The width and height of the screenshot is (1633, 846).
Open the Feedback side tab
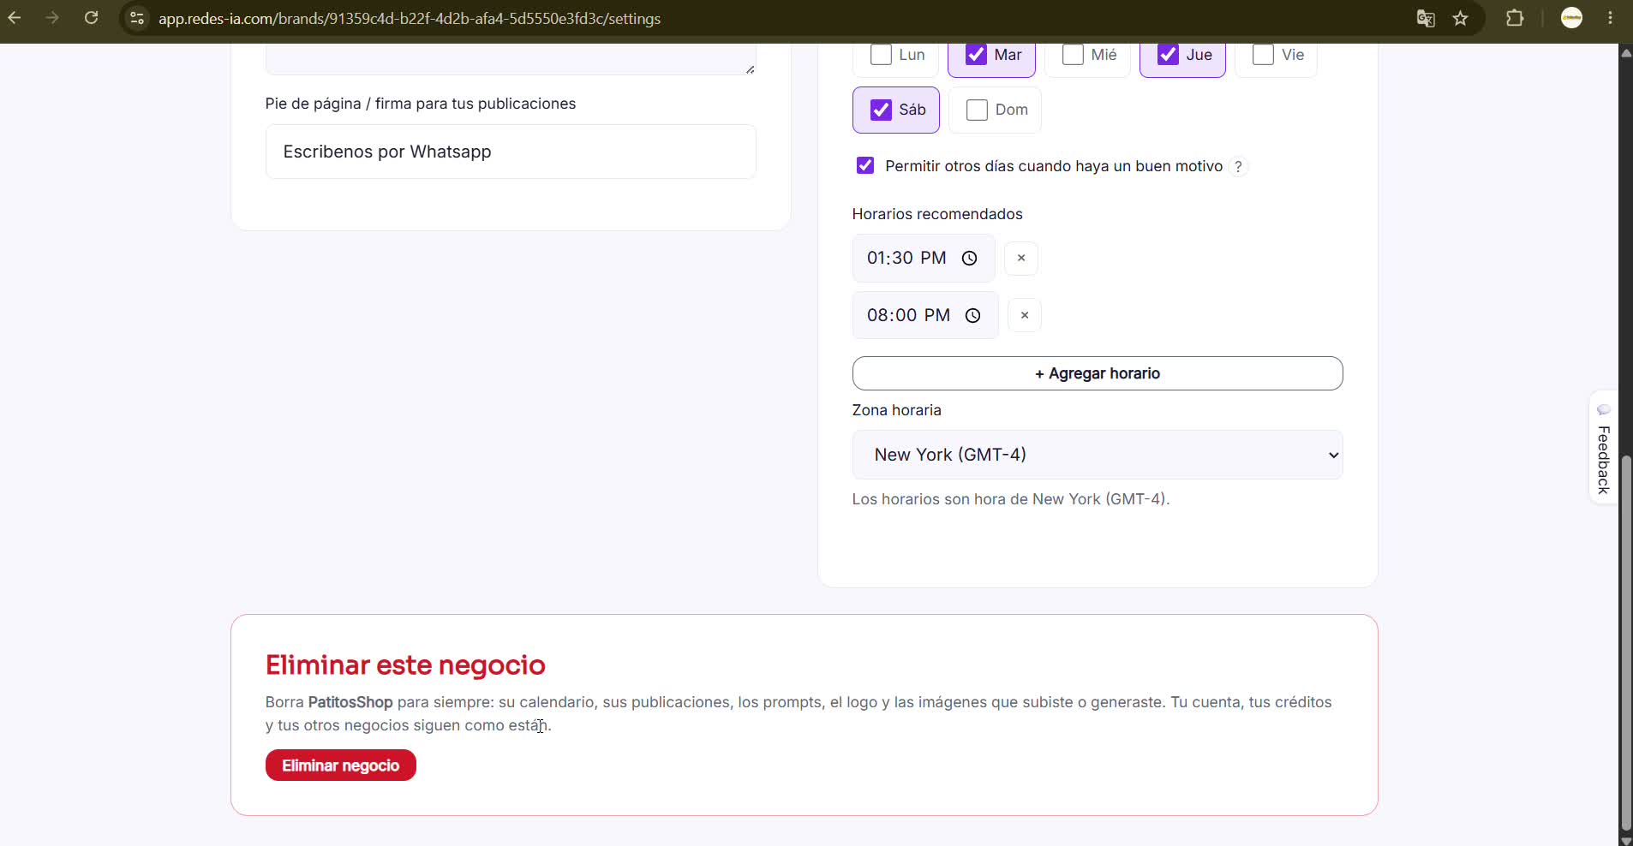click(x=1603, y=448)
